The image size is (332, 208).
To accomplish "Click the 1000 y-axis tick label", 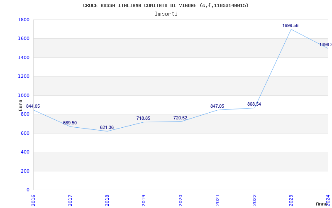I will (x=24, y=95).
